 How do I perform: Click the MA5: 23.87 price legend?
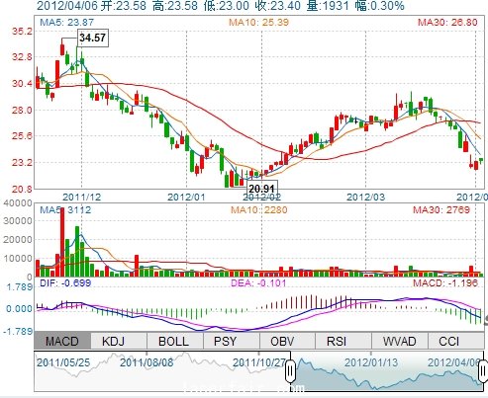(x=66, y=22)
